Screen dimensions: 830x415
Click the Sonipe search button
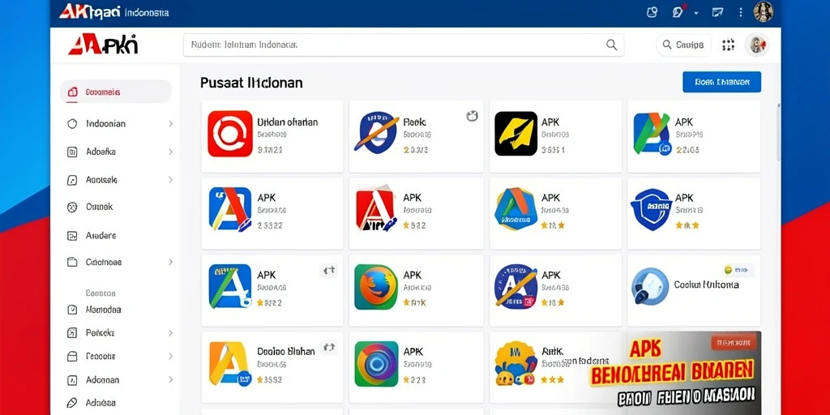pos(683,45)
